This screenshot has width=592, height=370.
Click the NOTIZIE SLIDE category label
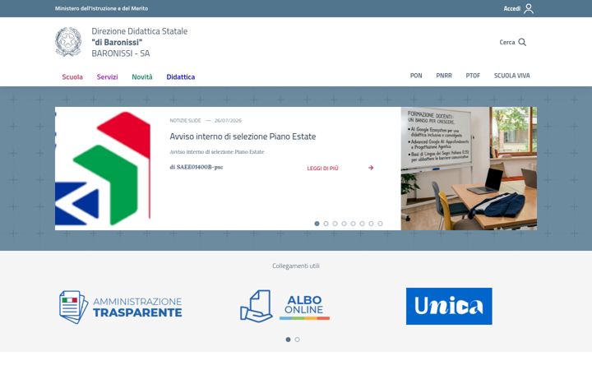coord(185,120)
